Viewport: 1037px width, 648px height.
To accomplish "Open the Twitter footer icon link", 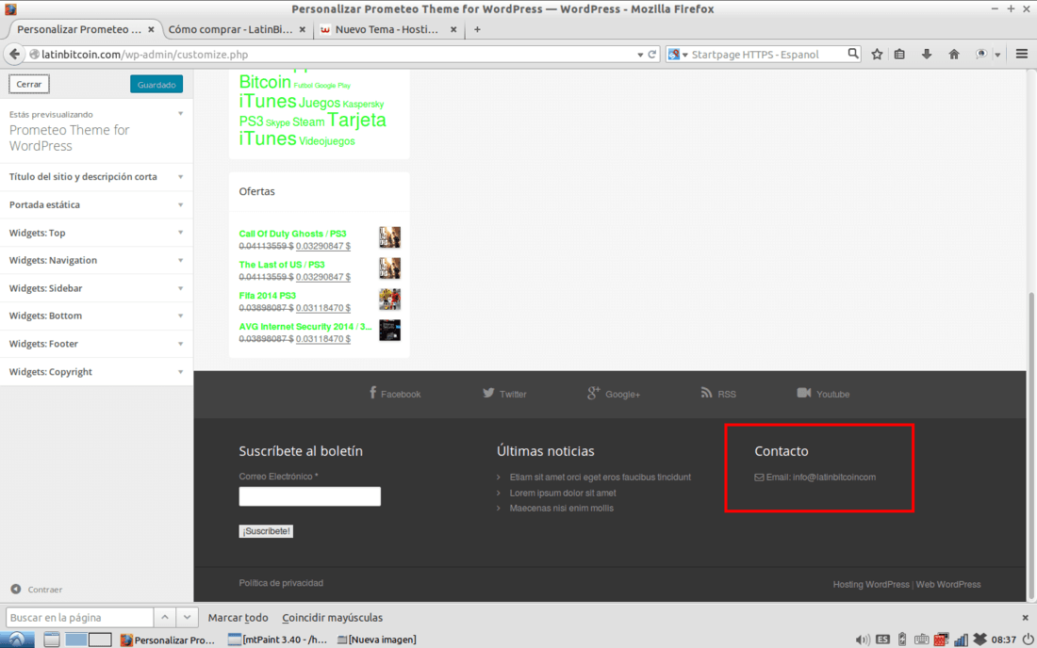I will [504, 394].
